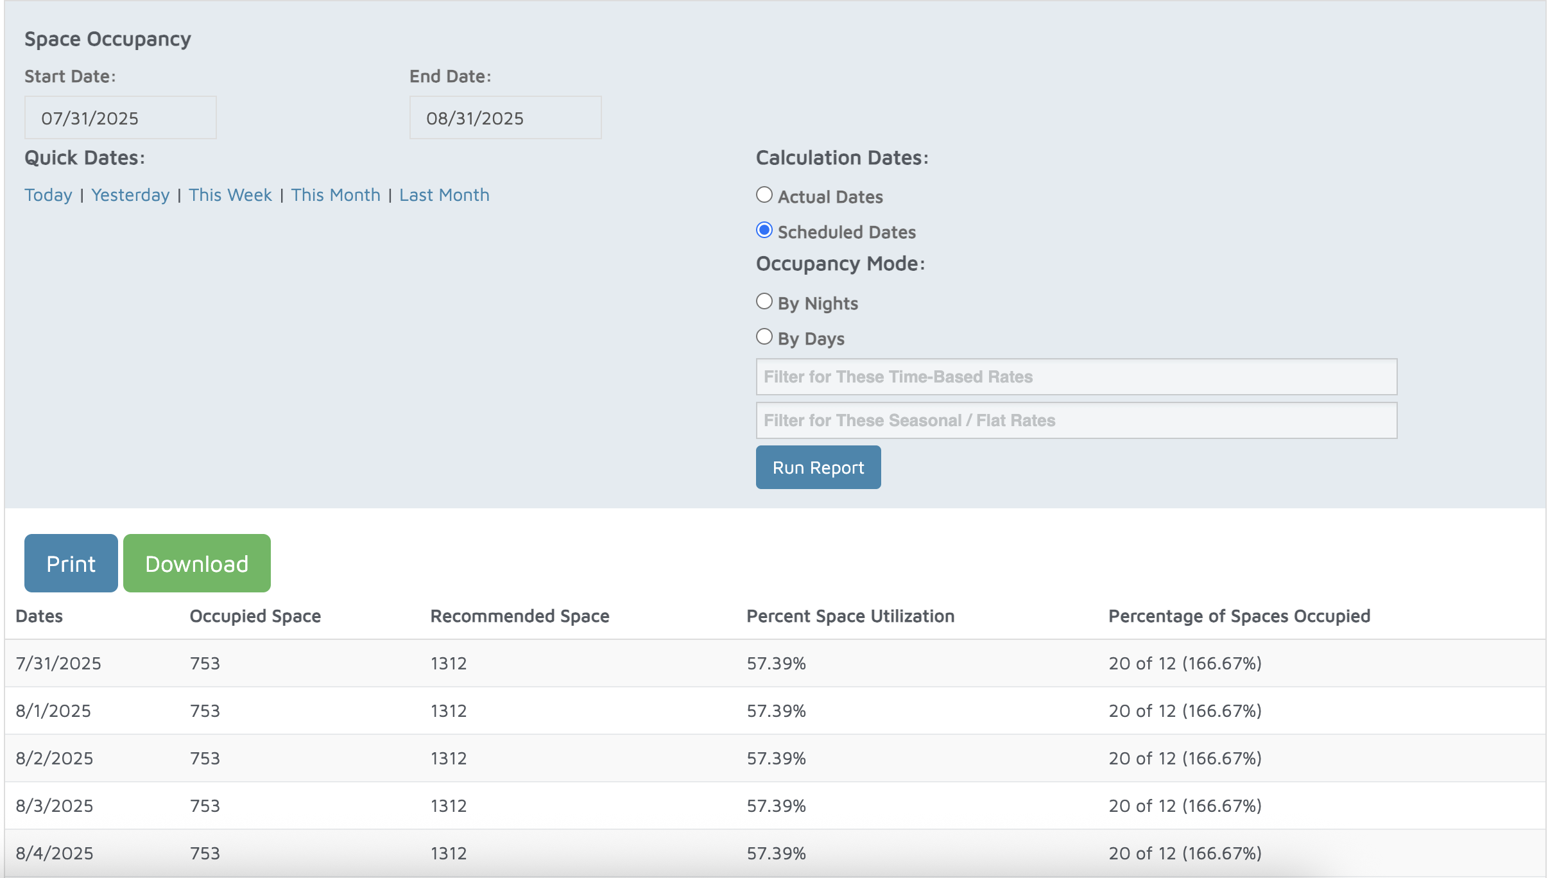Select Last Month quick date
1548x878 pixels.
[444, 195]
